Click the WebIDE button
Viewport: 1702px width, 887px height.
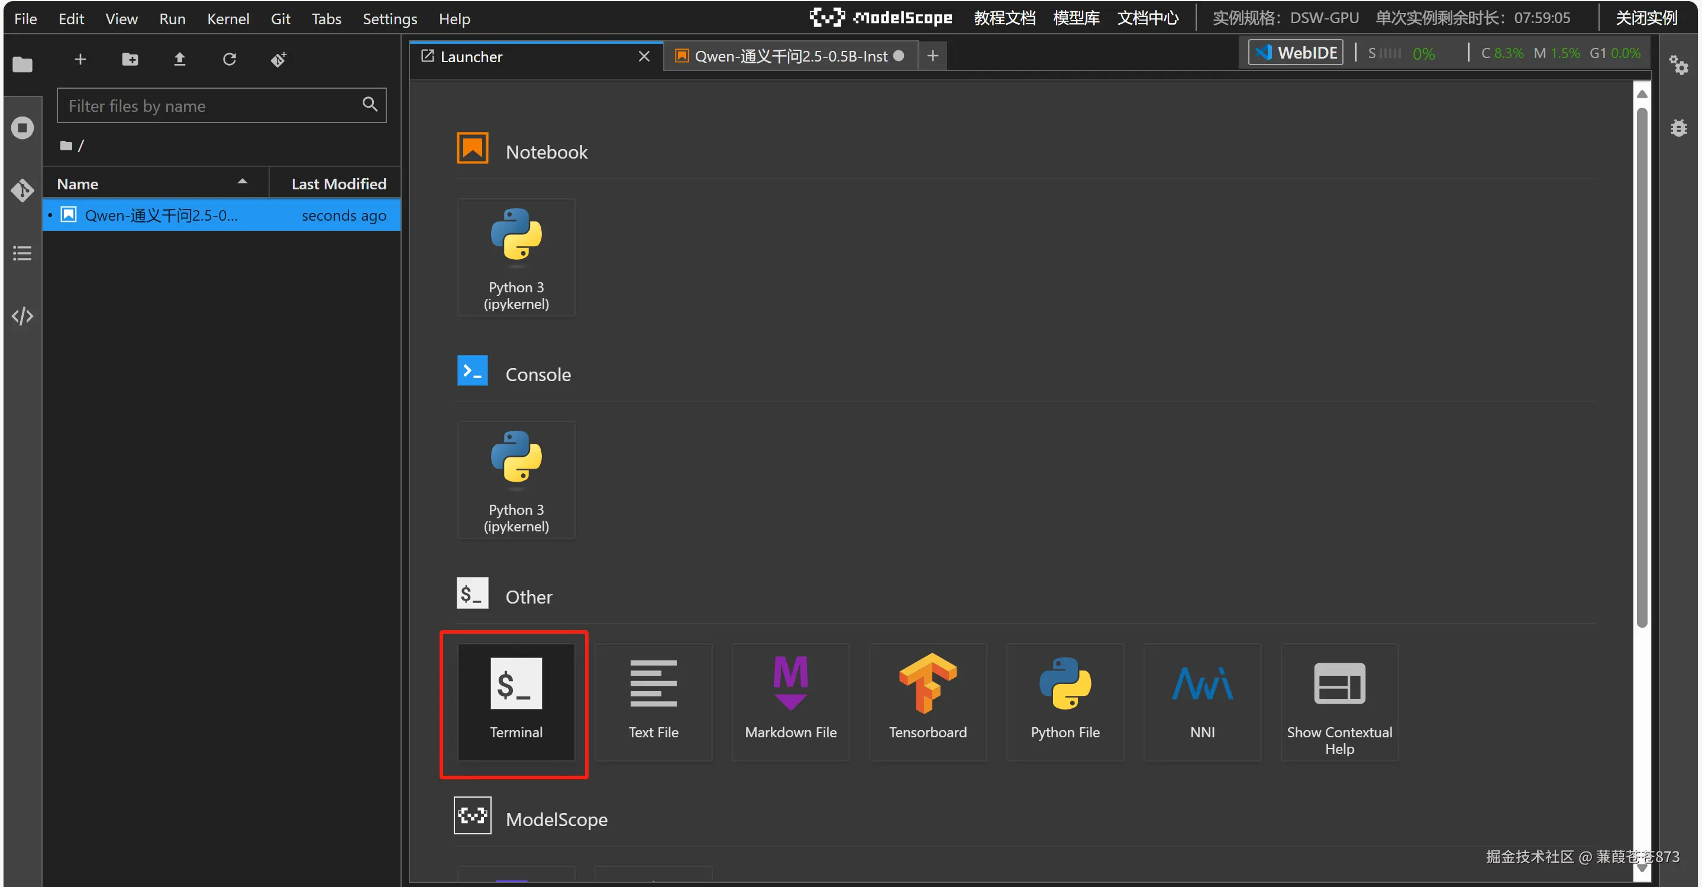1295,52
